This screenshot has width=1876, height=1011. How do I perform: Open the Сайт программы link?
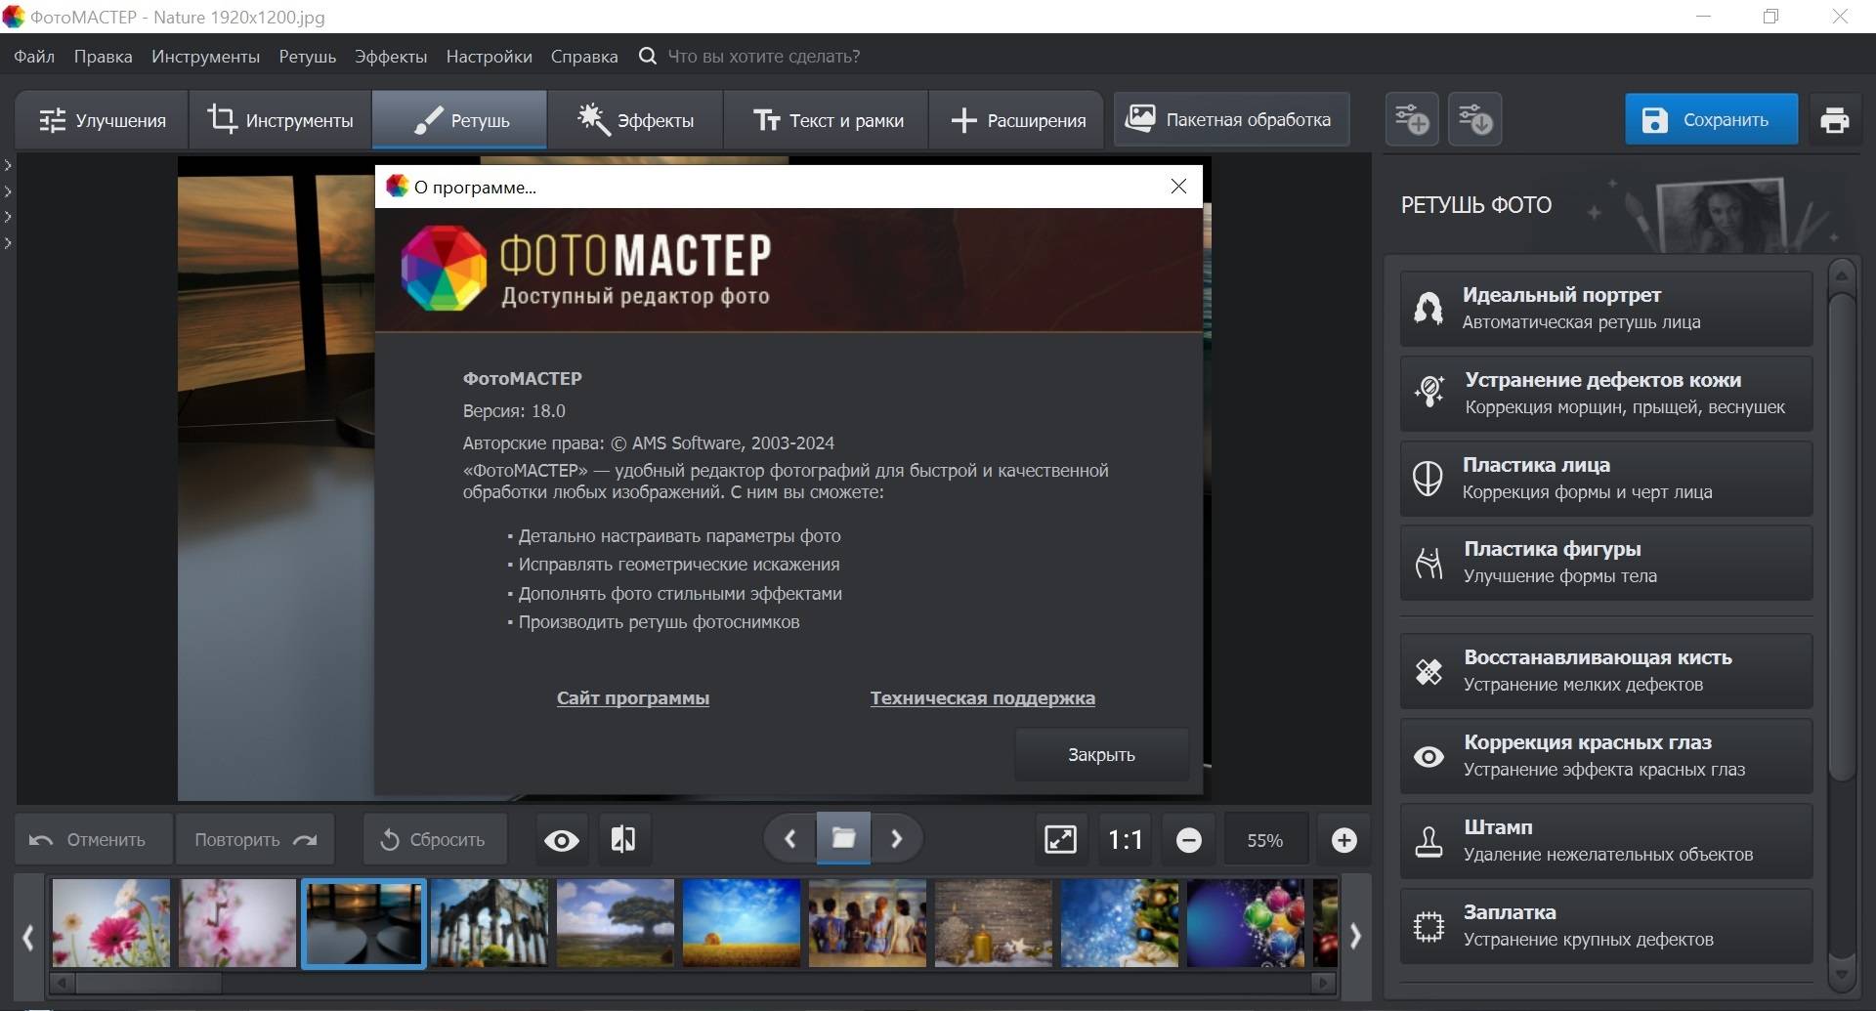(632, 698)
